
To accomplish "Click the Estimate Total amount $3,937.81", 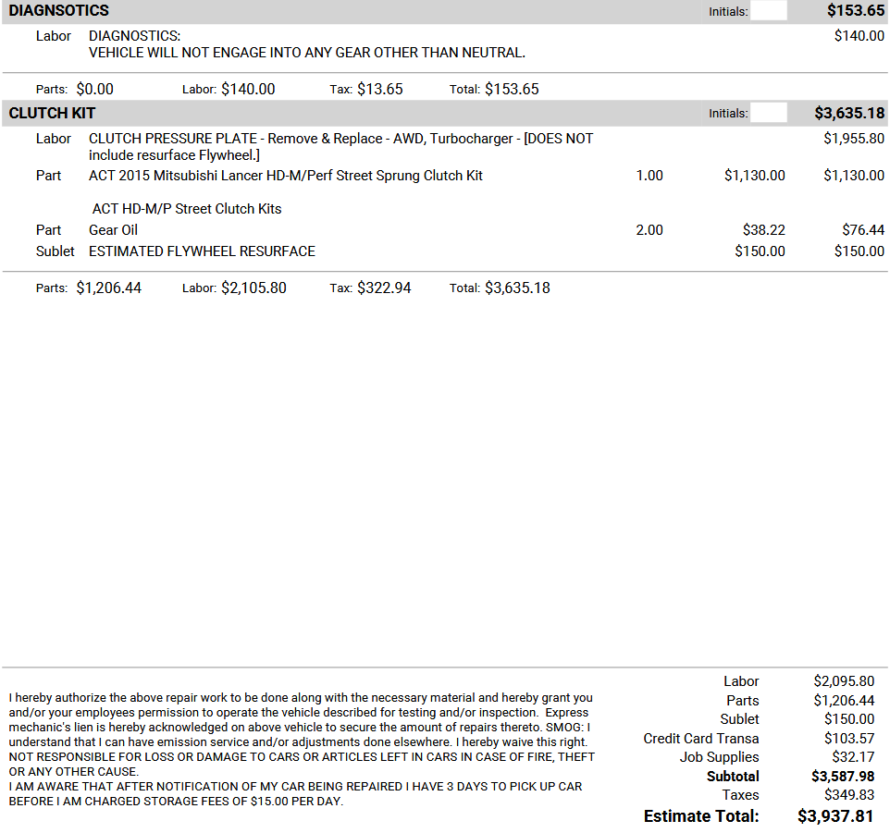I will pos(834,816).
